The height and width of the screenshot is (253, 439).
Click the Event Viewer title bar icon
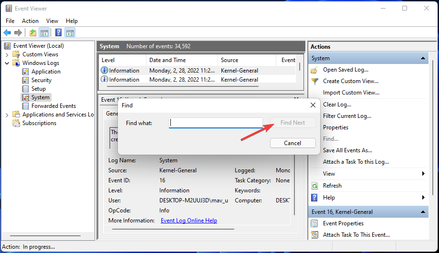coord(9,9)
